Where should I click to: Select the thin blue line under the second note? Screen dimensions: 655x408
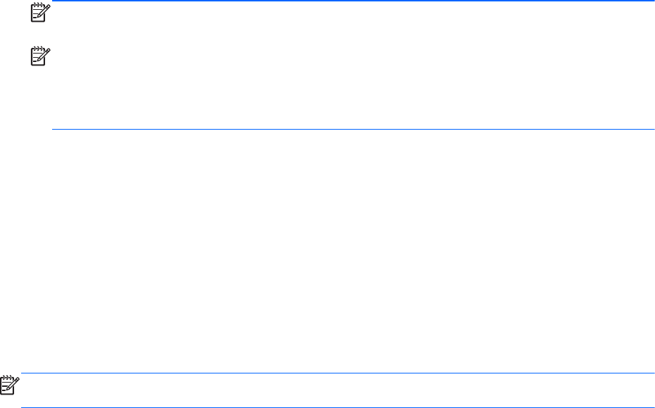(x=353, y=129)
